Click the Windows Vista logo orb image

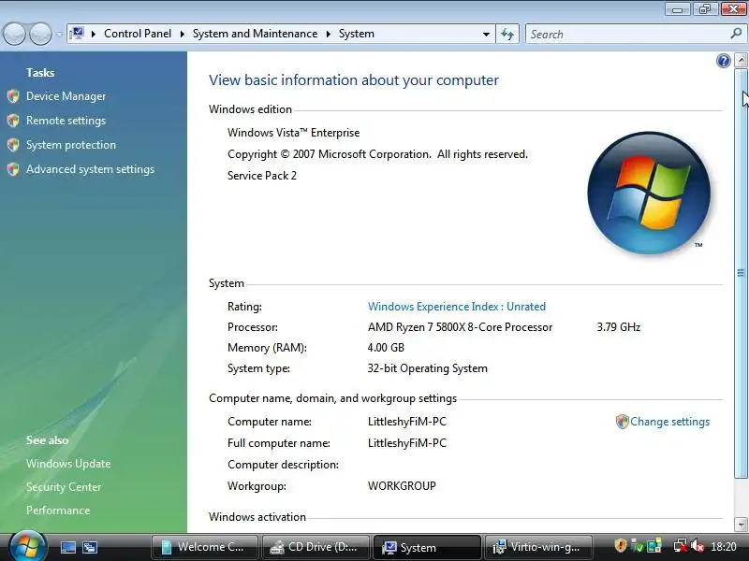[x=649, y=193]
